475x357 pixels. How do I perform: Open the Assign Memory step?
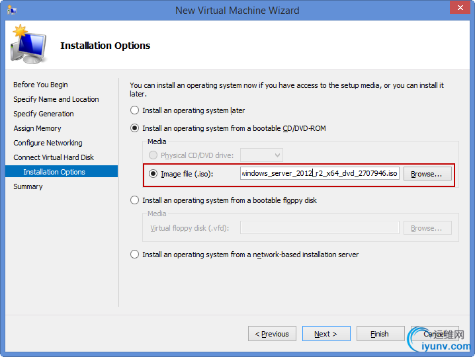tap(37, 128)
